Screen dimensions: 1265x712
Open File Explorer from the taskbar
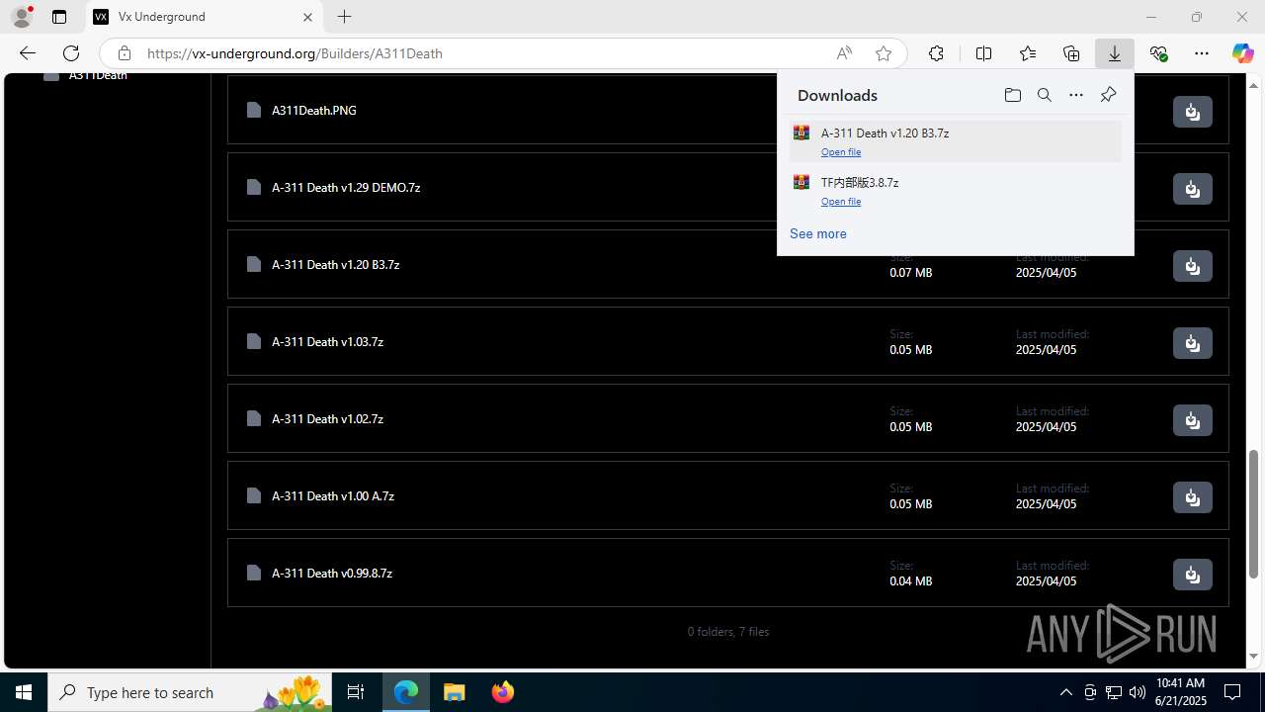point(455,692)
